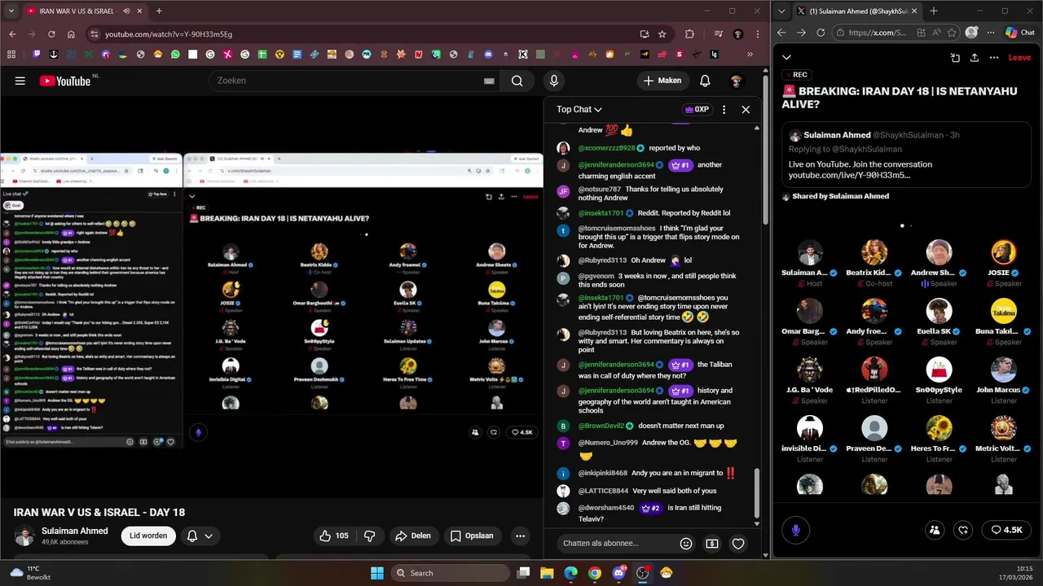This screenshot has width=1043, height=586.
Task: Open the Edge tab actions dropdown arrow
Action: point(783,11)
